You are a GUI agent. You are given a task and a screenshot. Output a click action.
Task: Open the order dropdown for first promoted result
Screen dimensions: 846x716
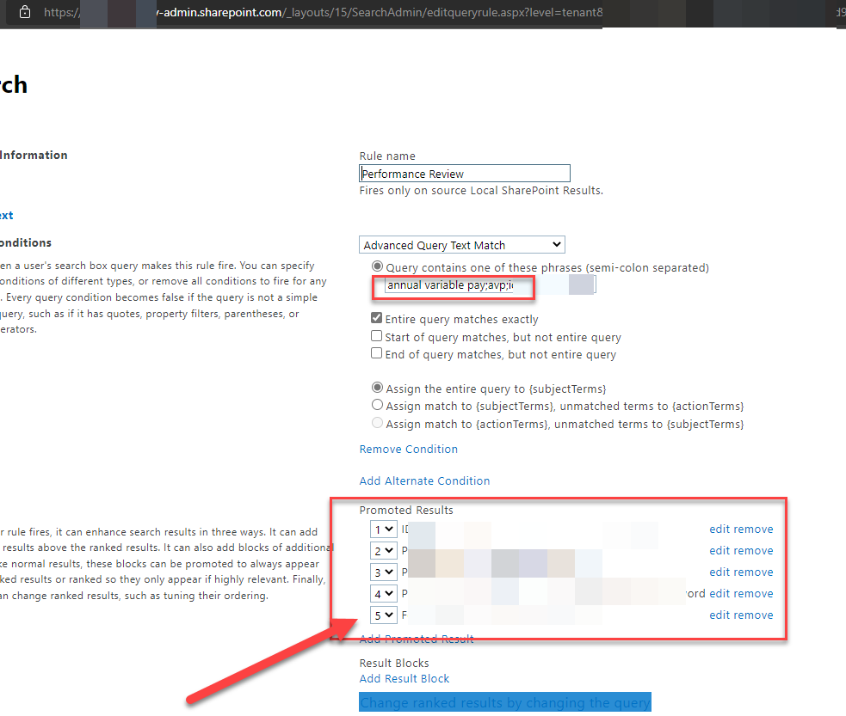[x=383, y=529]
